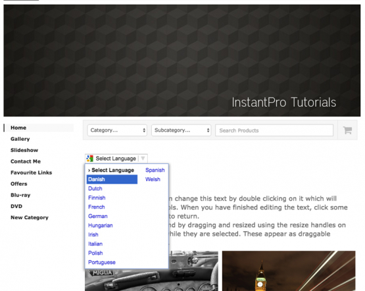
Task: Click Select Language header in popup list
Action: pos(111,170)
